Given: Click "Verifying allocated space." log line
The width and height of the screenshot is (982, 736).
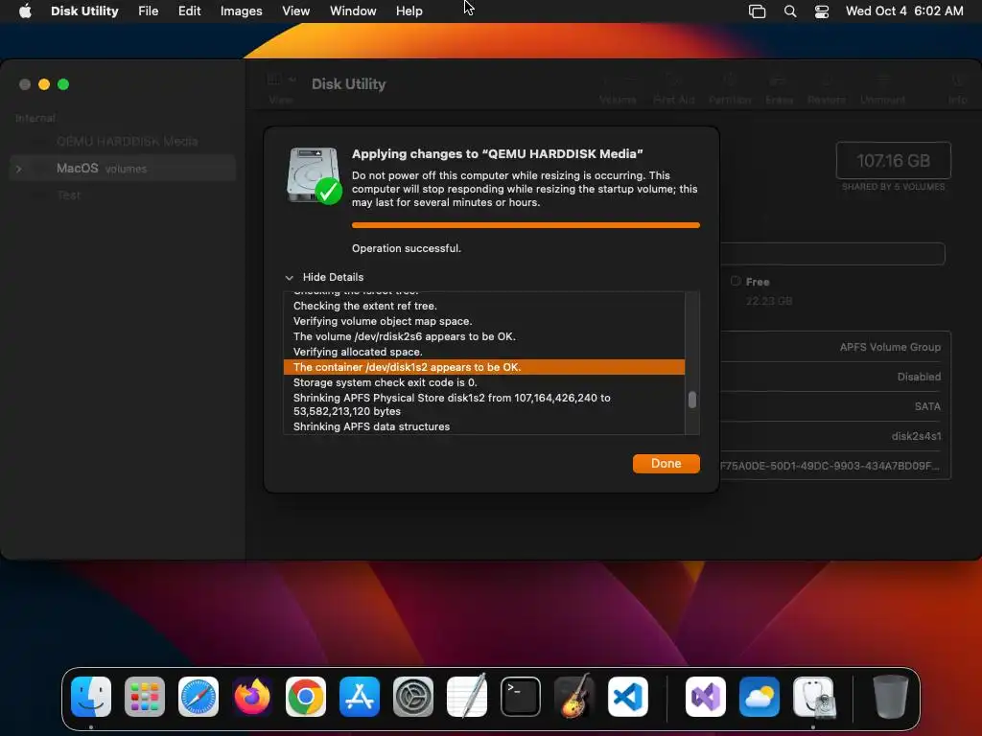Looking at the screenshot, I should point(358,352).
